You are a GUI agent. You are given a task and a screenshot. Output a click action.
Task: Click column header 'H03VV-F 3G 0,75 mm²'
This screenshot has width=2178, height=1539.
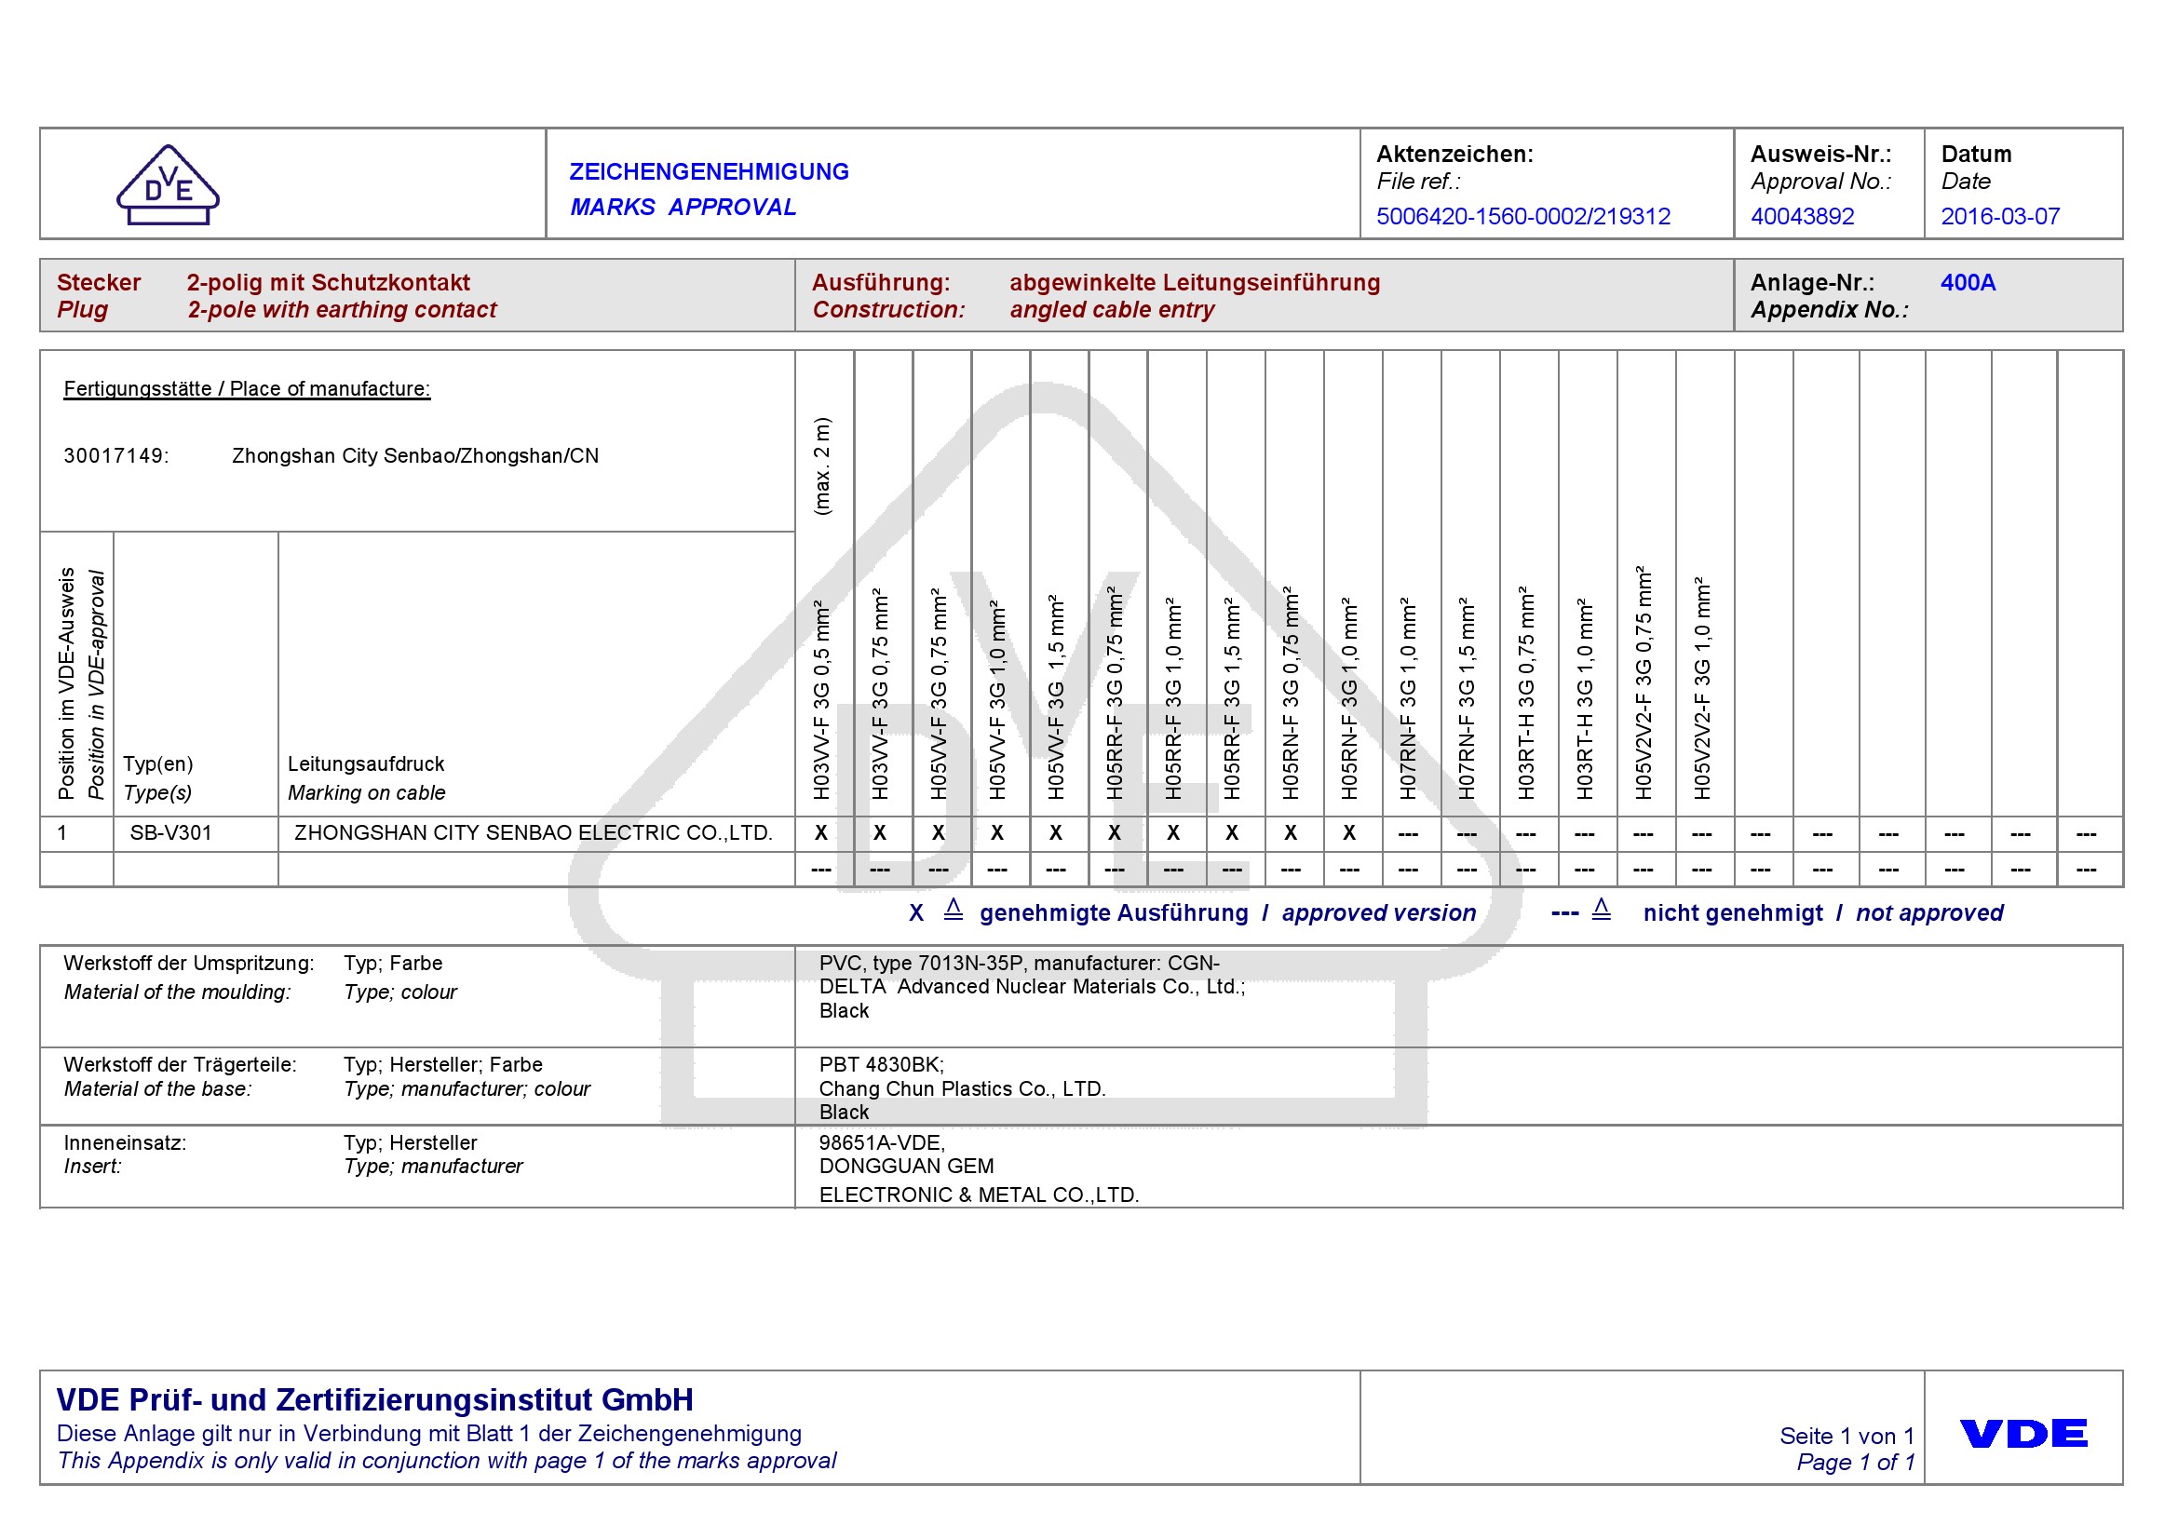pyautogui.click(x=880, y=694)
